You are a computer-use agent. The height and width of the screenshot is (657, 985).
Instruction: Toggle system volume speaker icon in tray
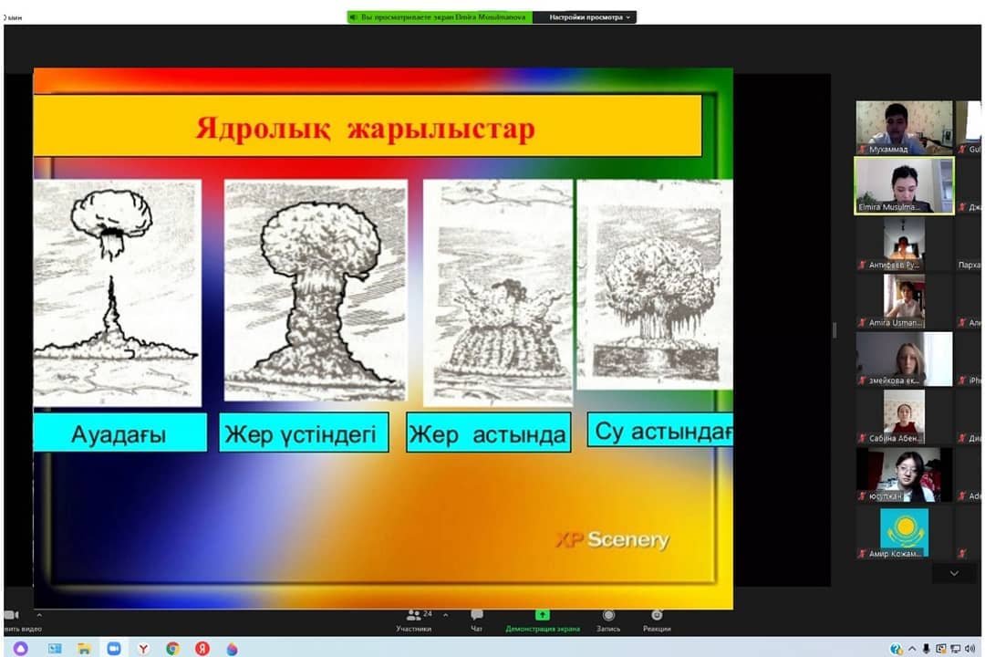pyautogui.click(x=969, y=649)
